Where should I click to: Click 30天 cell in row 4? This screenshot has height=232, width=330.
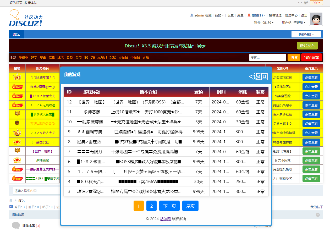[199, 181]
